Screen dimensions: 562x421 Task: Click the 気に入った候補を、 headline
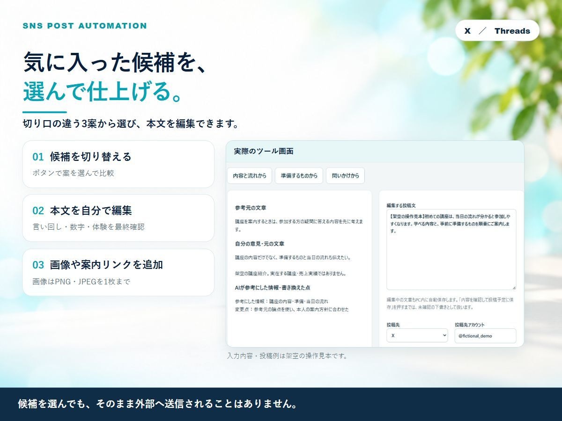tap(115, 62)
